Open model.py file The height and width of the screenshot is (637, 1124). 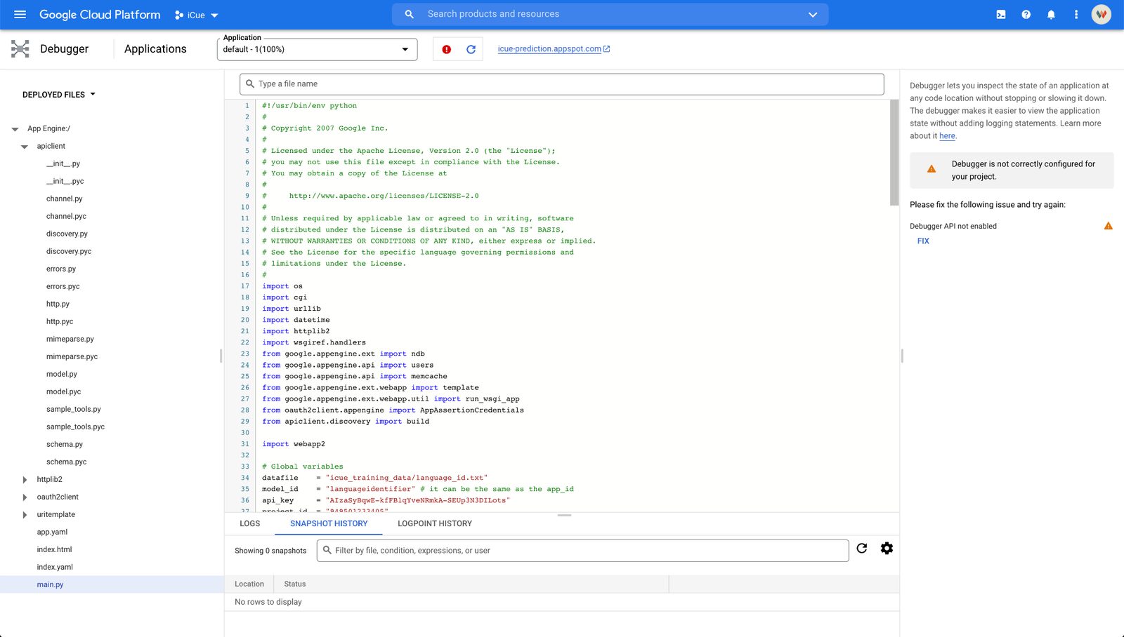[62, 374]
